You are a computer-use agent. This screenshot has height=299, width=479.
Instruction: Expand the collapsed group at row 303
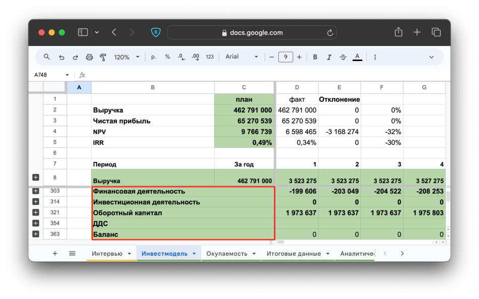[x=36, y=191]
